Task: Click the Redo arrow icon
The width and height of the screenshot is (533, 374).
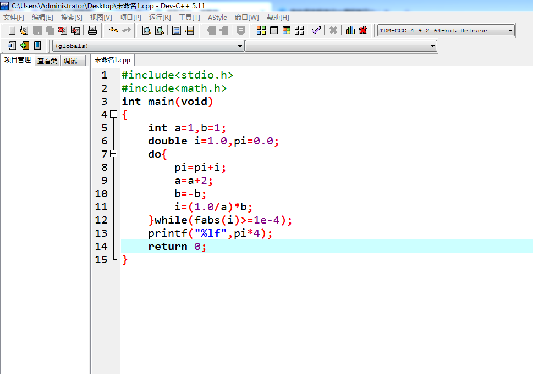Action: point(127,30)
